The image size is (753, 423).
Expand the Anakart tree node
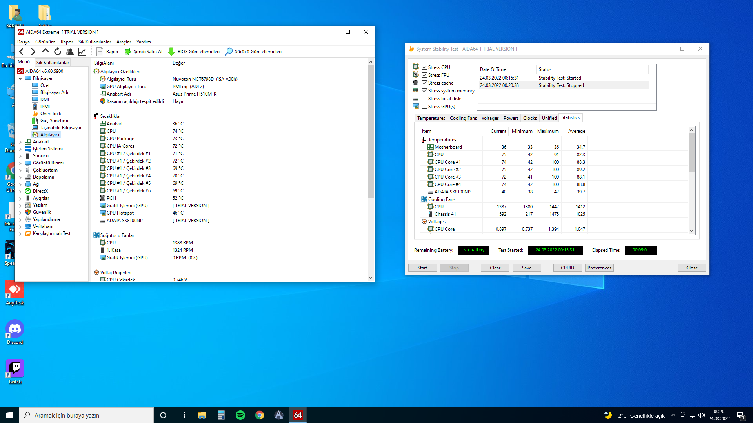20,142
